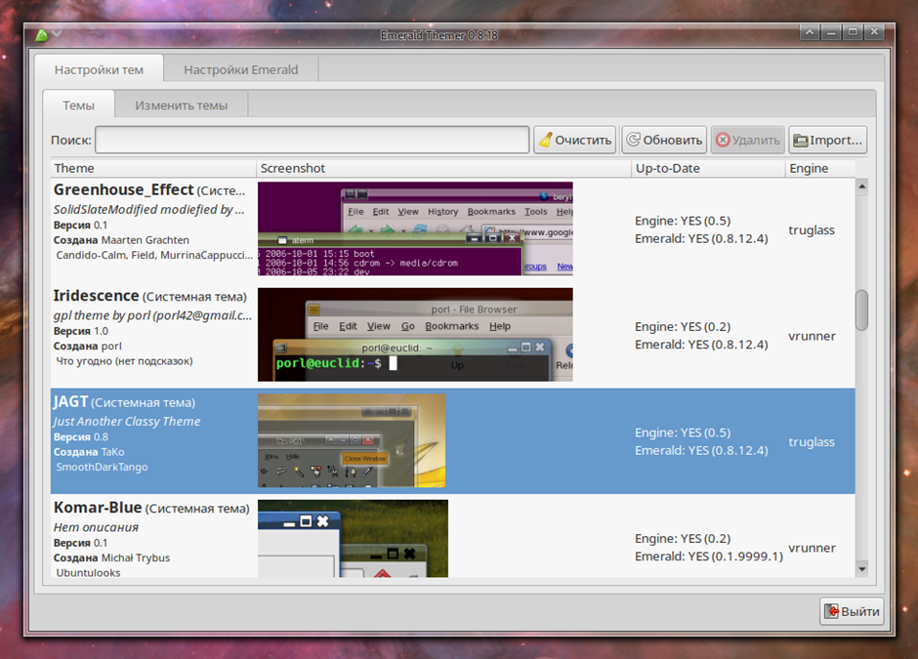Image resolution: width=918 pixels, height=659 pixels.
Task: Click the SmoothDarkTango suggestion text
Action: 102,467
